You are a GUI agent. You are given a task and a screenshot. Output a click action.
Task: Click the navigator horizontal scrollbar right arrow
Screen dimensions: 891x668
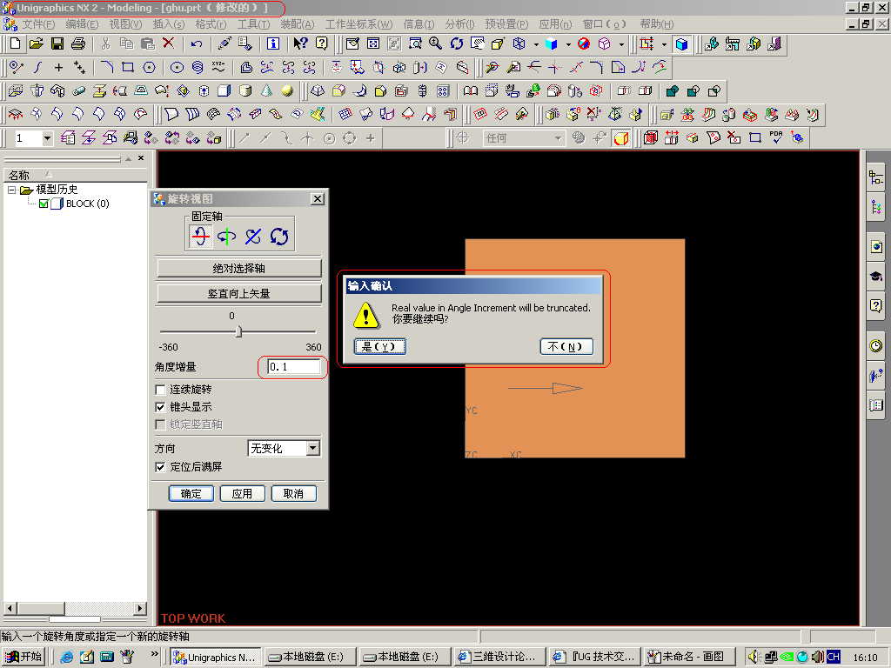[140, 608]
